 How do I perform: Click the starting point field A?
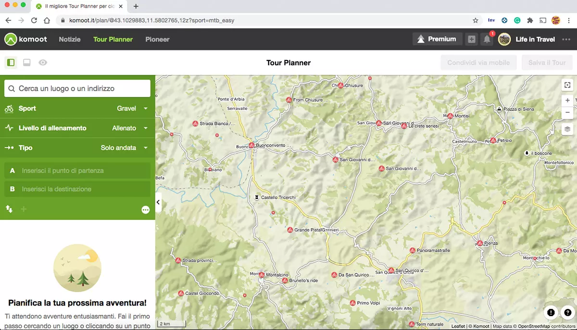(77, 171)
